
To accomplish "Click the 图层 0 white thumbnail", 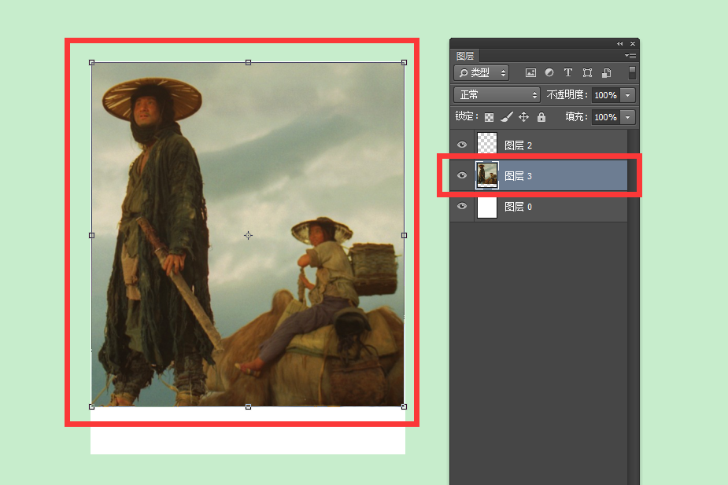I will (487, 207).
